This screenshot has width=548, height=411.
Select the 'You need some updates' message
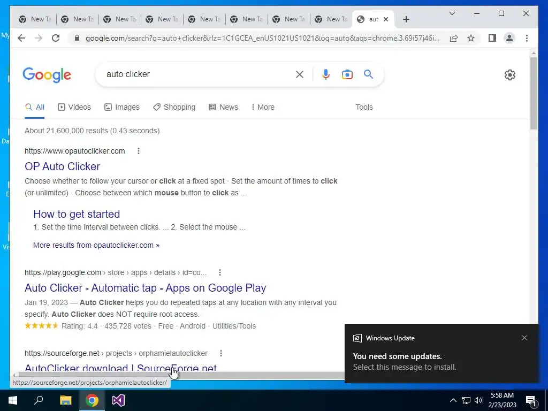click(398, 356)
